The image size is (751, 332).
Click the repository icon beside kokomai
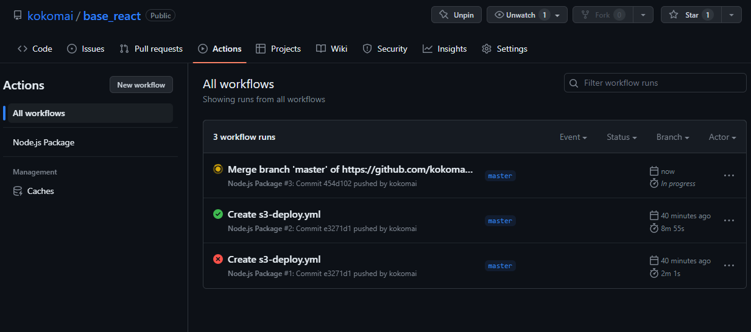(x=18, y=15)
